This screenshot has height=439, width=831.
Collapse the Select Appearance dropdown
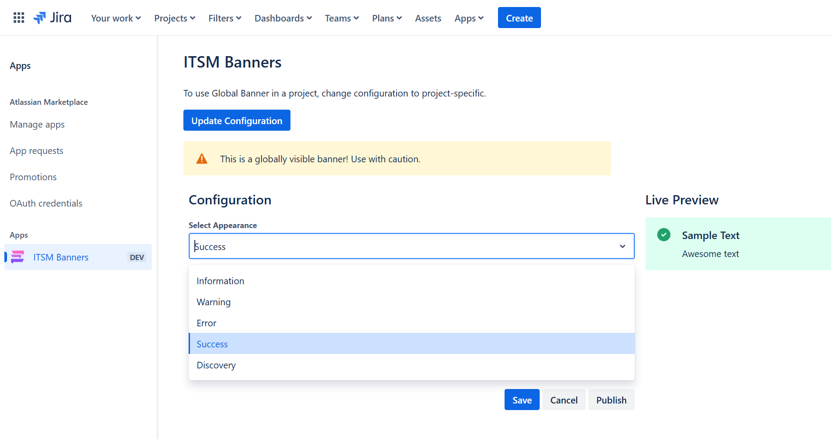(623, 246)
